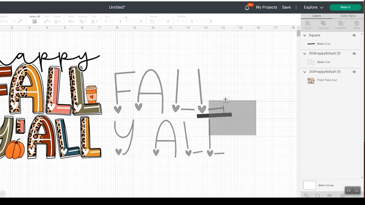Screen dimensions: 365x205
Task: Open the Arrange tool
Action: pos(81,21)
